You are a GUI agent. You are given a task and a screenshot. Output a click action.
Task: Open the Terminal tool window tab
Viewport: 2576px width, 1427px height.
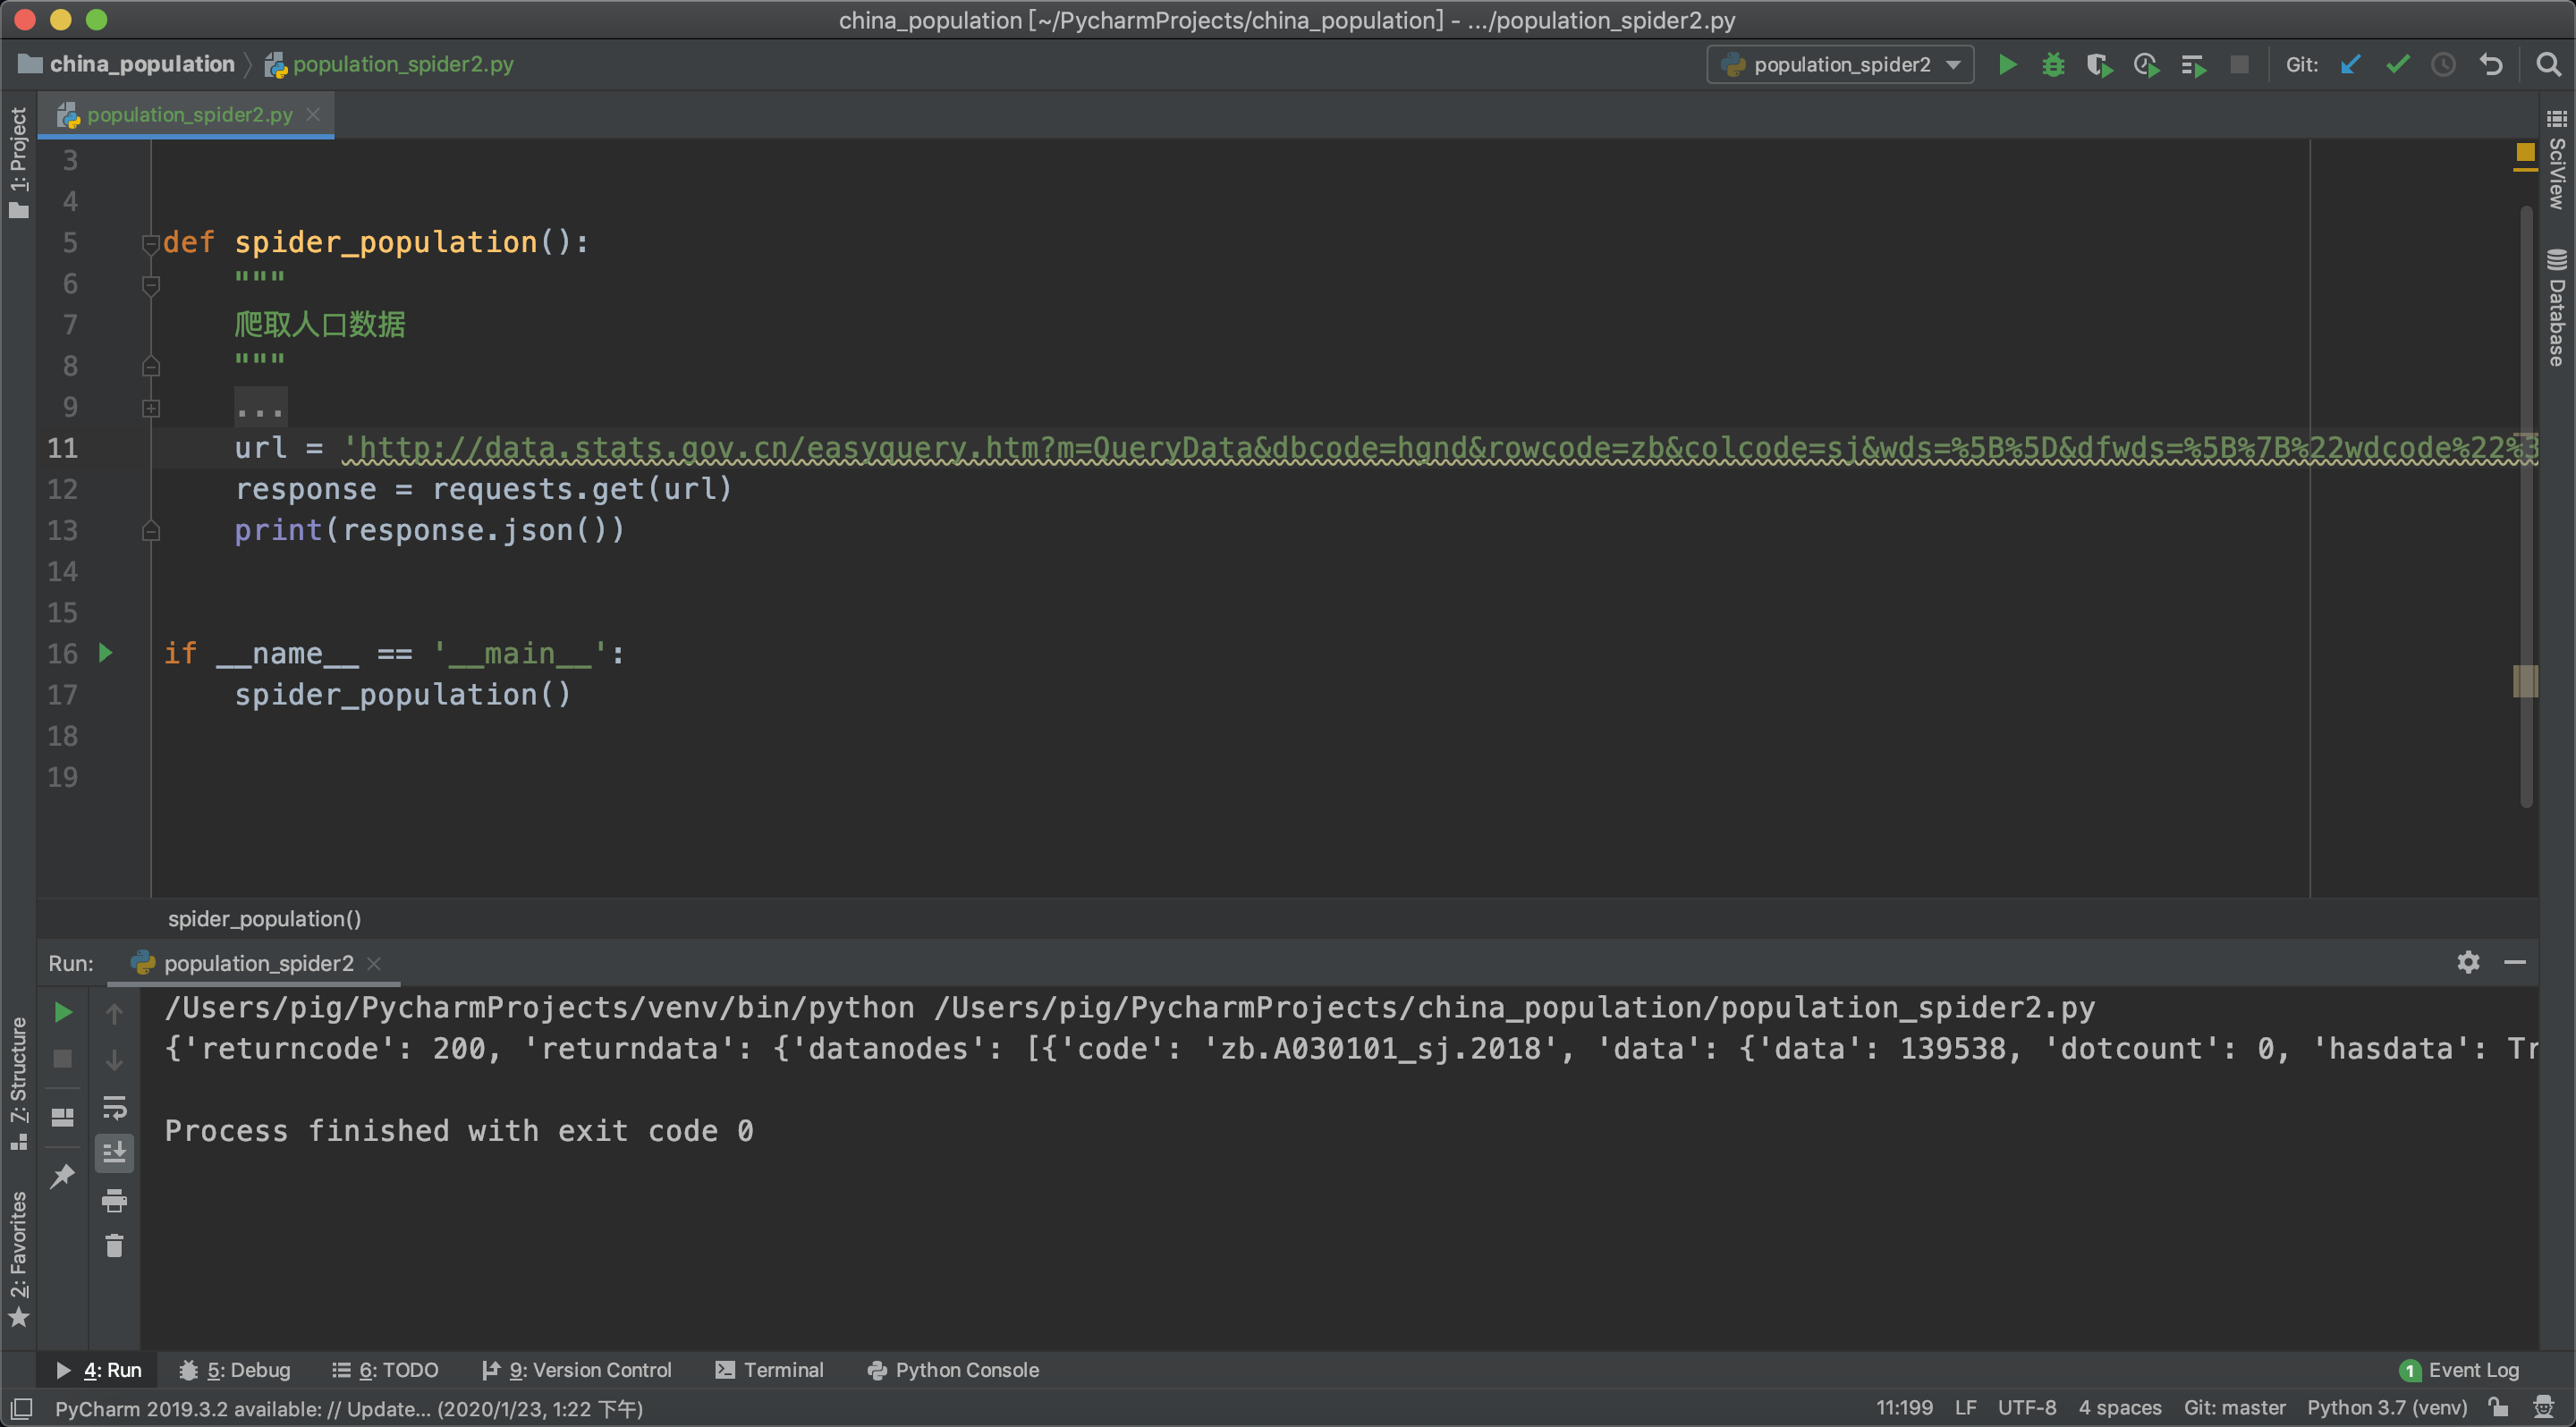click(x=770, y=1370)
